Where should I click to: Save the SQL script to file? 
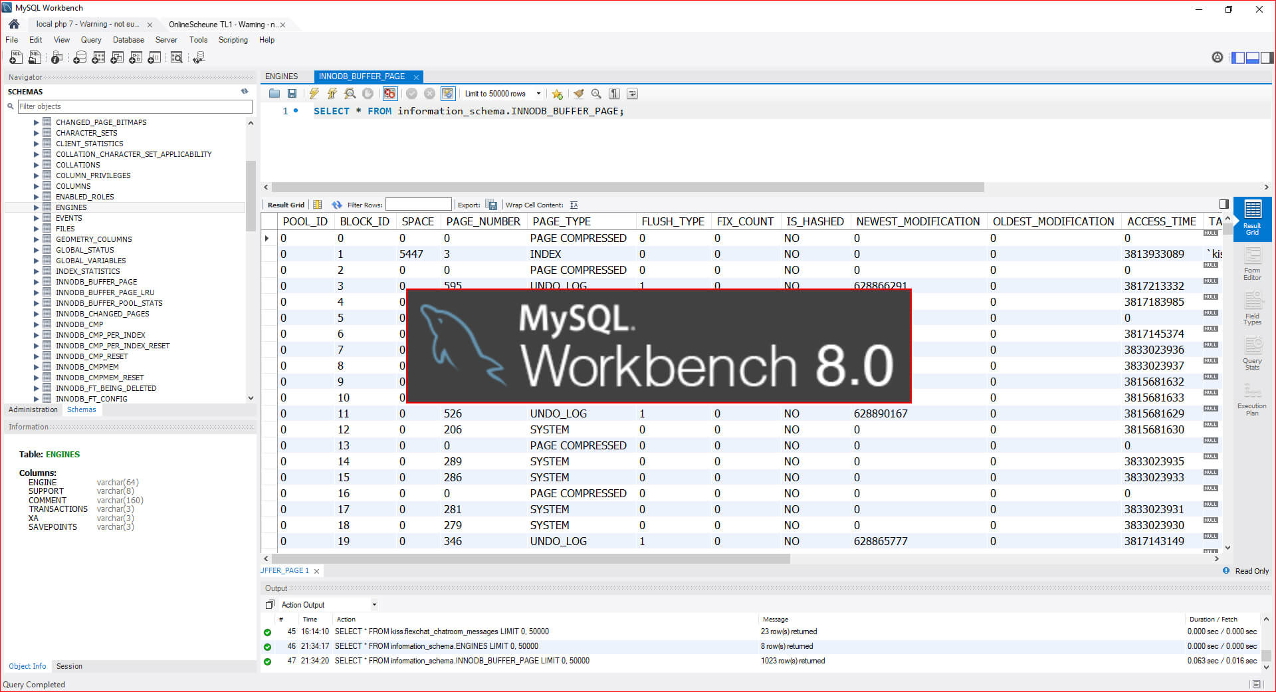[292, 94]
